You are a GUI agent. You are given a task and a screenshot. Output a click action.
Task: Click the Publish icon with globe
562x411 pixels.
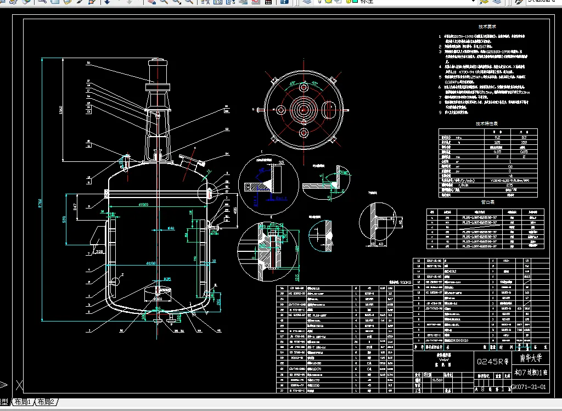[x=26, y=2]
